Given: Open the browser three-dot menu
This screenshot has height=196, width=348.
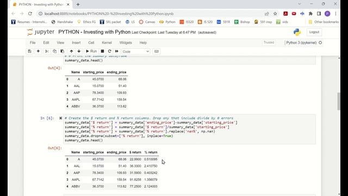Looking at the screenshot, I should (335, 14).
